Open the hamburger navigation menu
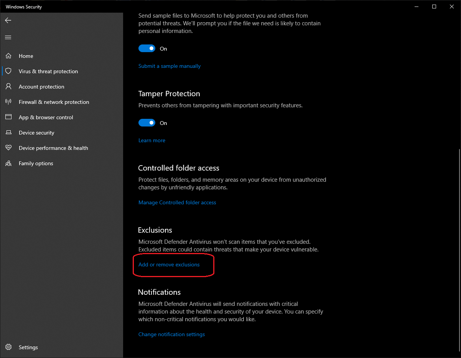461x358 pixels. 8,37
